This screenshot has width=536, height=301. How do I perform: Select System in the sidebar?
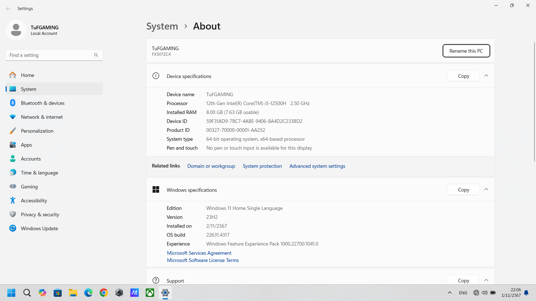(54, 89)
